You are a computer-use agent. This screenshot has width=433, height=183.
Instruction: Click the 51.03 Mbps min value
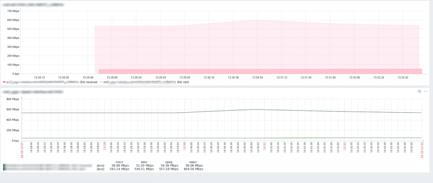145,165
